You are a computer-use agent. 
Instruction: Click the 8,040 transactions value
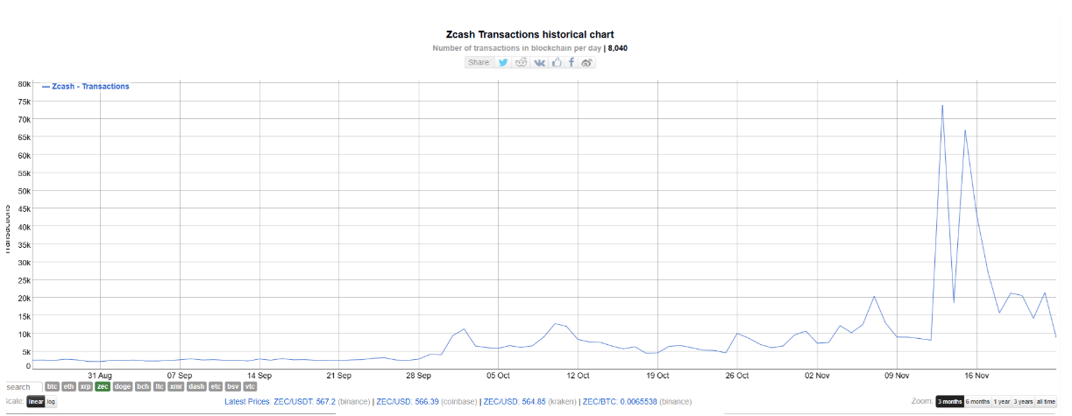617,48
